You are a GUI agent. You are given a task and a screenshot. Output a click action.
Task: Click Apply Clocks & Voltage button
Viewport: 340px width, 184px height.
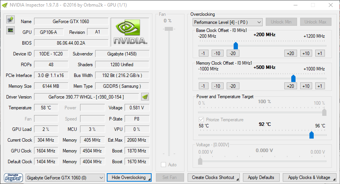pyautogui.click(x=309, y=177)
